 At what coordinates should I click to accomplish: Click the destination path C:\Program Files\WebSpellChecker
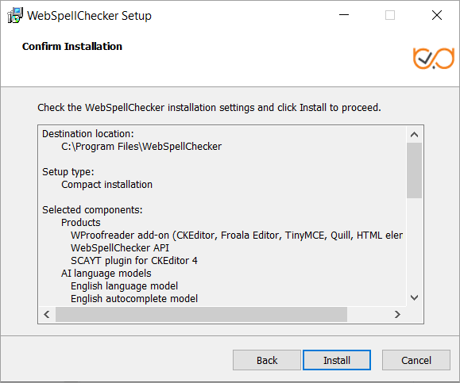pos(141,147)
